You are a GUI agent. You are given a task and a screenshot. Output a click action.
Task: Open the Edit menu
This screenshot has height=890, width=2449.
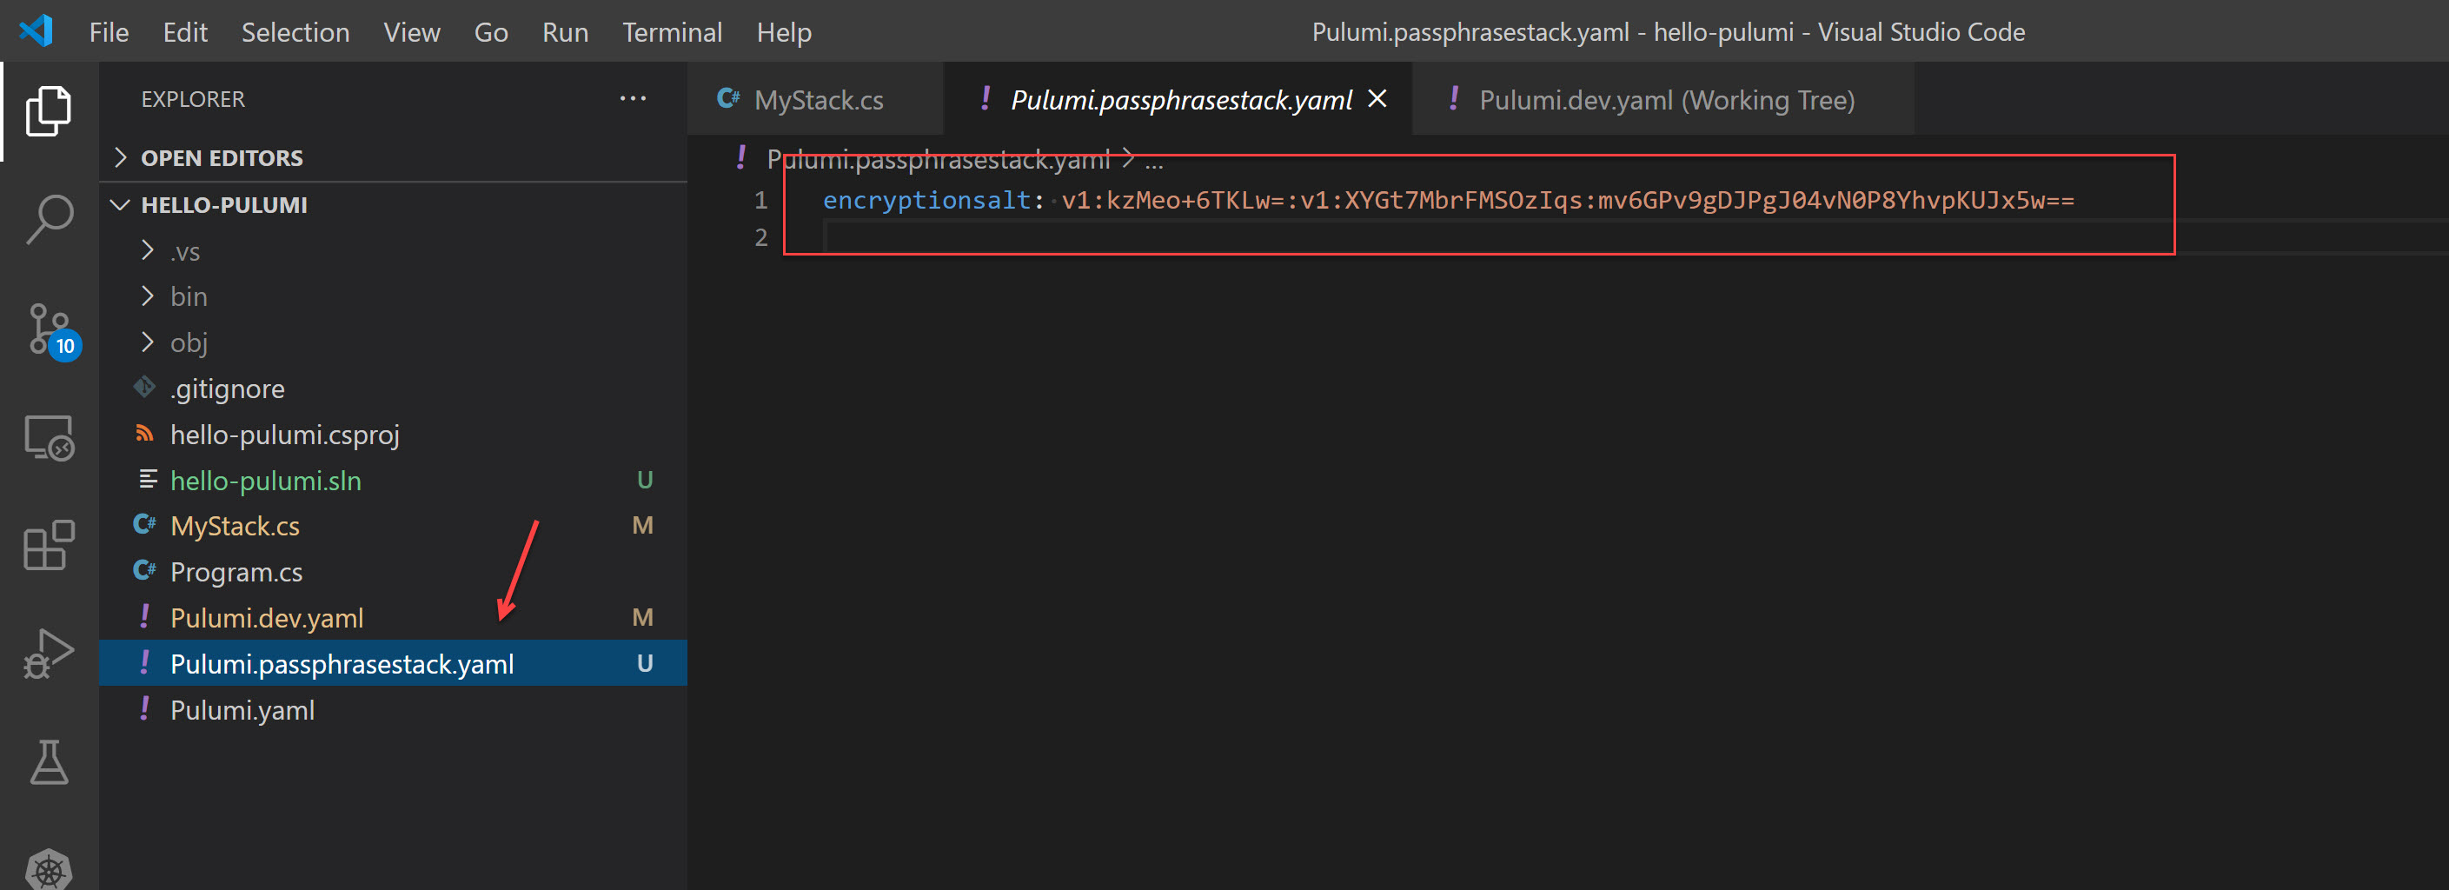185,32
